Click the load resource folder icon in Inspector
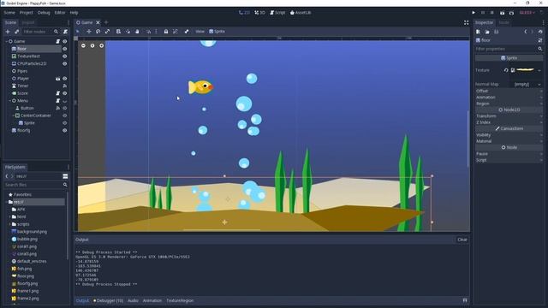This screenshot has width=548, height=308. (487, 32)
